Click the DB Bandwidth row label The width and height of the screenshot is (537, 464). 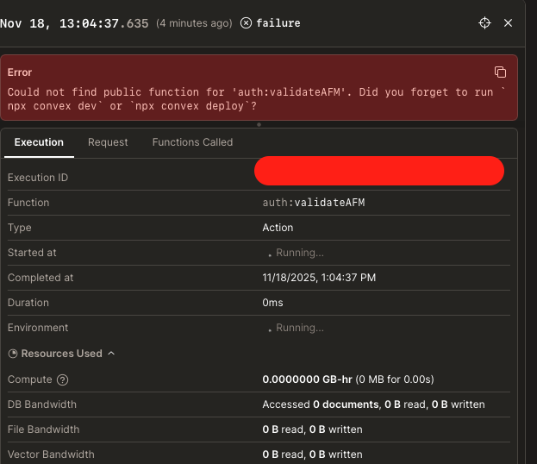(42, 404)
